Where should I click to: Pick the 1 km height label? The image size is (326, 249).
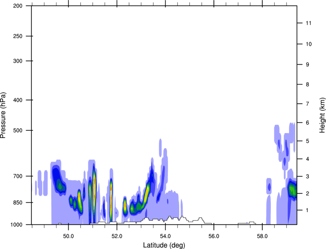coord(307,210)
